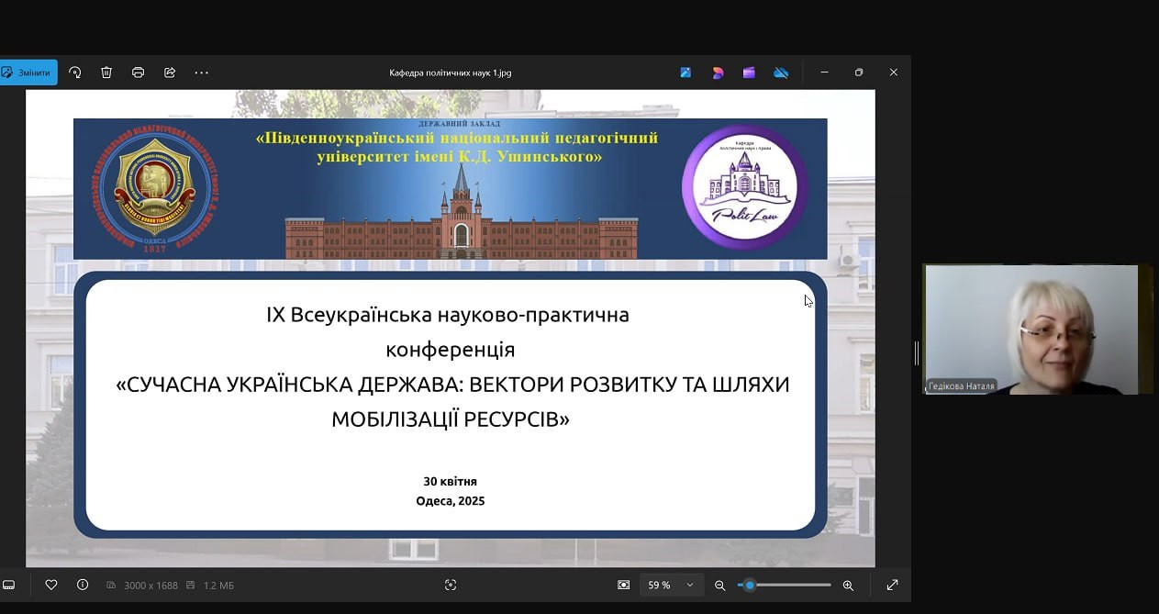Click the zoom out magnifier icon
1159x614 pixels.
pos(720,585)
